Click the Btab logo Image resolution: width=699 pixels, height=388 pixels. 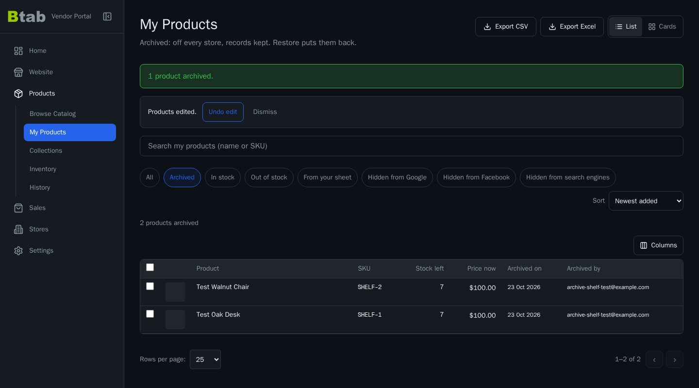27,16
